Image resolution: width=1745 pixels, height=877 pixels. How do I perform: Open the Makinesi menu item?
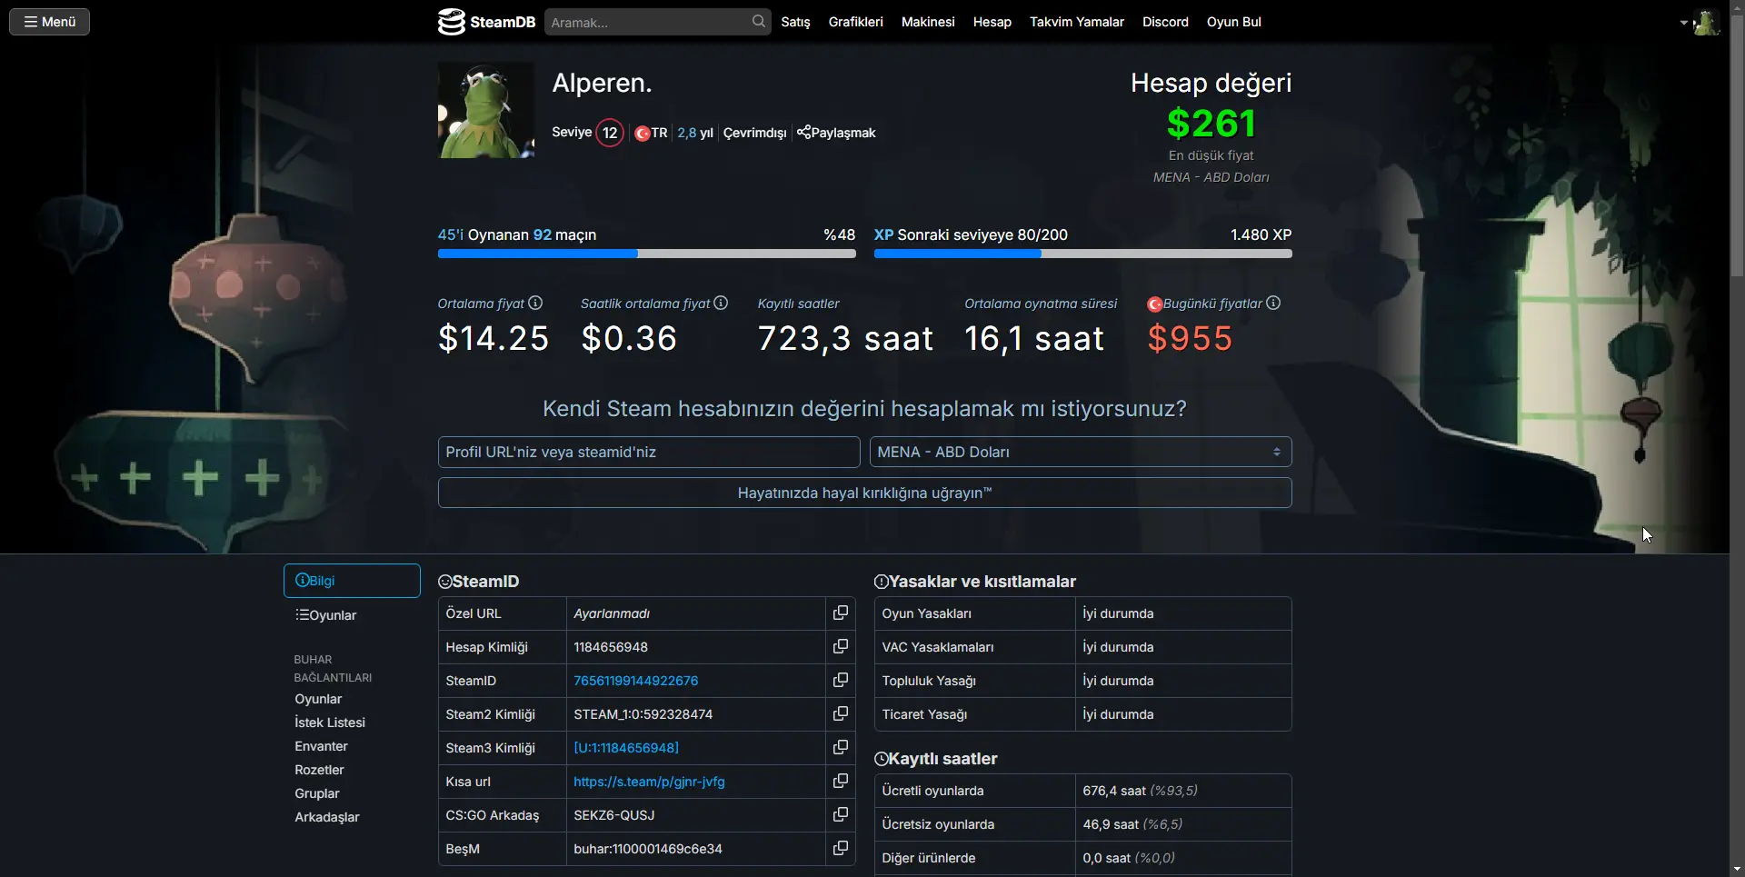coord(928,22)
